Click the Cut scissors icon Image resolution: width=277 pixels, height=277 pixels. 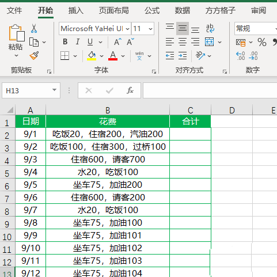pos(34,28)
